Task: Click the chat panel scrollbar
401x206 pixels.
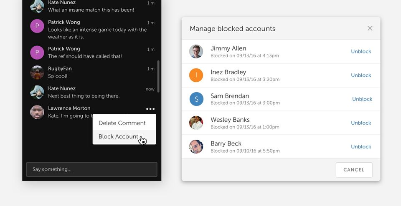Action: click(158, 76)
